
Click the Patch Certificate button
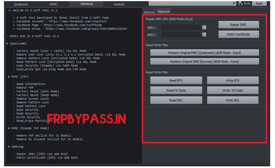click(239, 34)
